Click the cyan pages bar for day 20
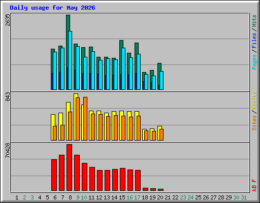The height and width of the screenshot is (203, 260). [x=161, y=80]
